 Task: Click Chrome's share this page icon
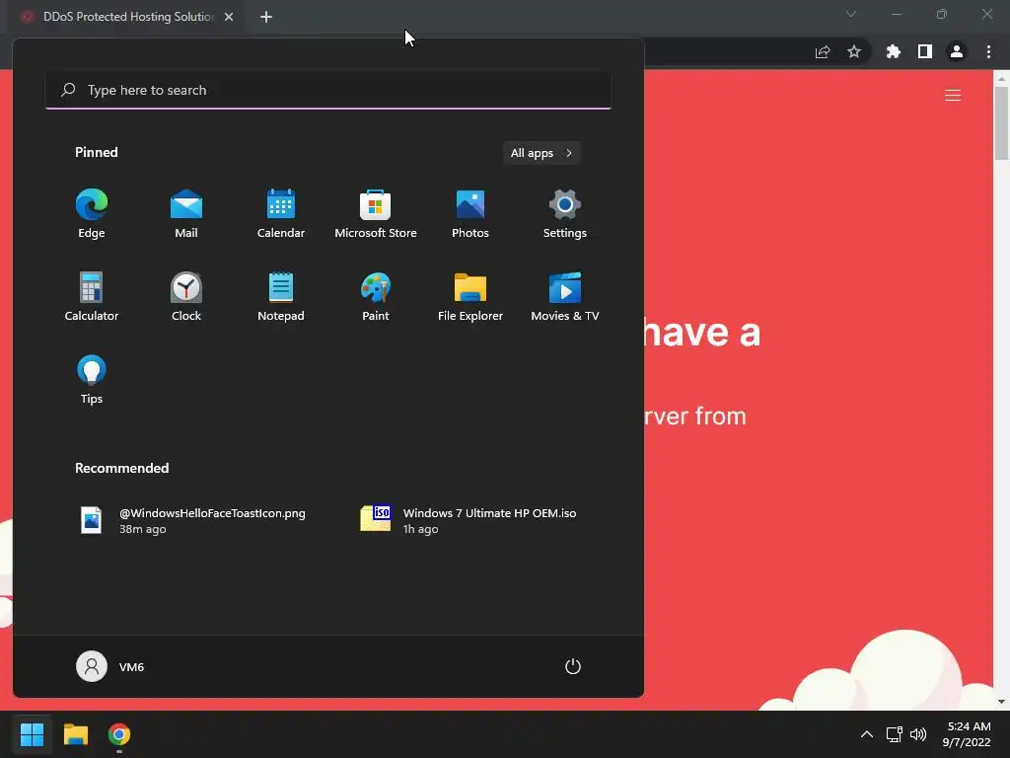pos(823,51)
